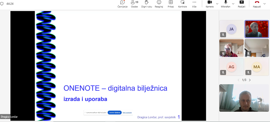Toggle the Mikrofon mute state
The width and height of the screenshot is (270, 122).
225,4
